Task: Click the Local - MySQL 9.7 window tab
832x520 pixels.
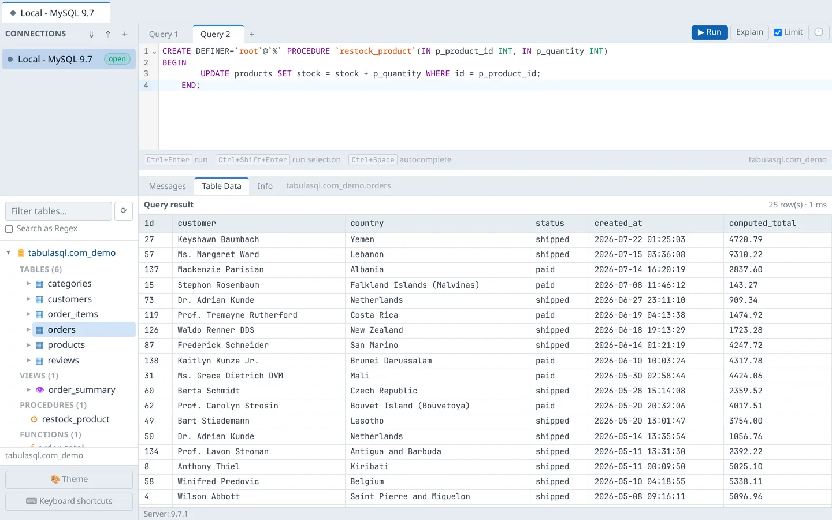Action: (56, 13)
